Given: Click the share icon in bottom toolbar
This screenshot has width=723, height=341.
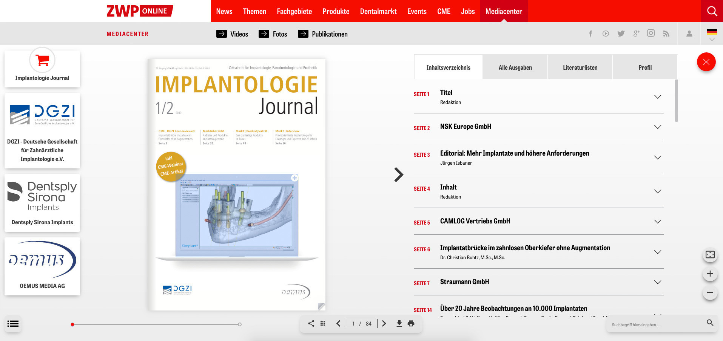Looking at the screenshot, I should tap(311, 323).
